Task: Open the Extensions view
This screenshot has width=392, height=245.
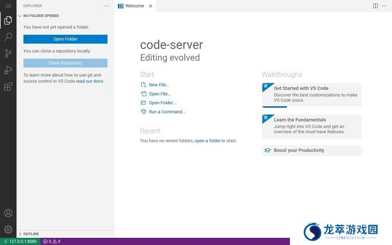Action: pos(8,87)
